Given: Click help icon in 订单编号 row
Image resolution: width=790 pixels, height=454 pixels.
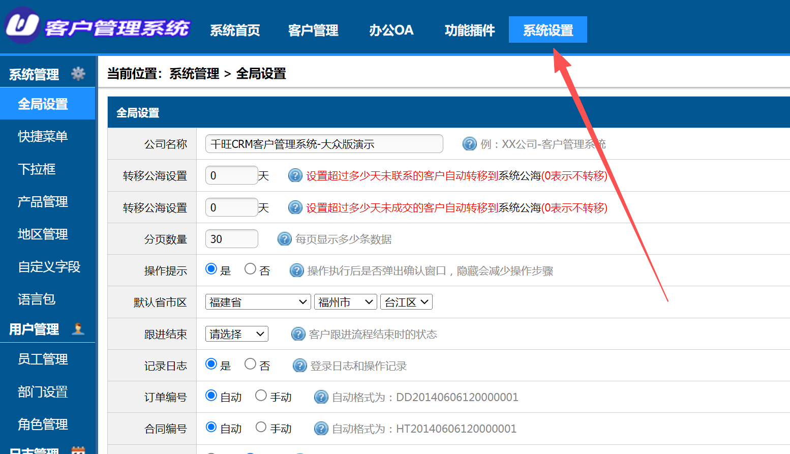Looking at the screenshot, I should [x=321, y=397].
